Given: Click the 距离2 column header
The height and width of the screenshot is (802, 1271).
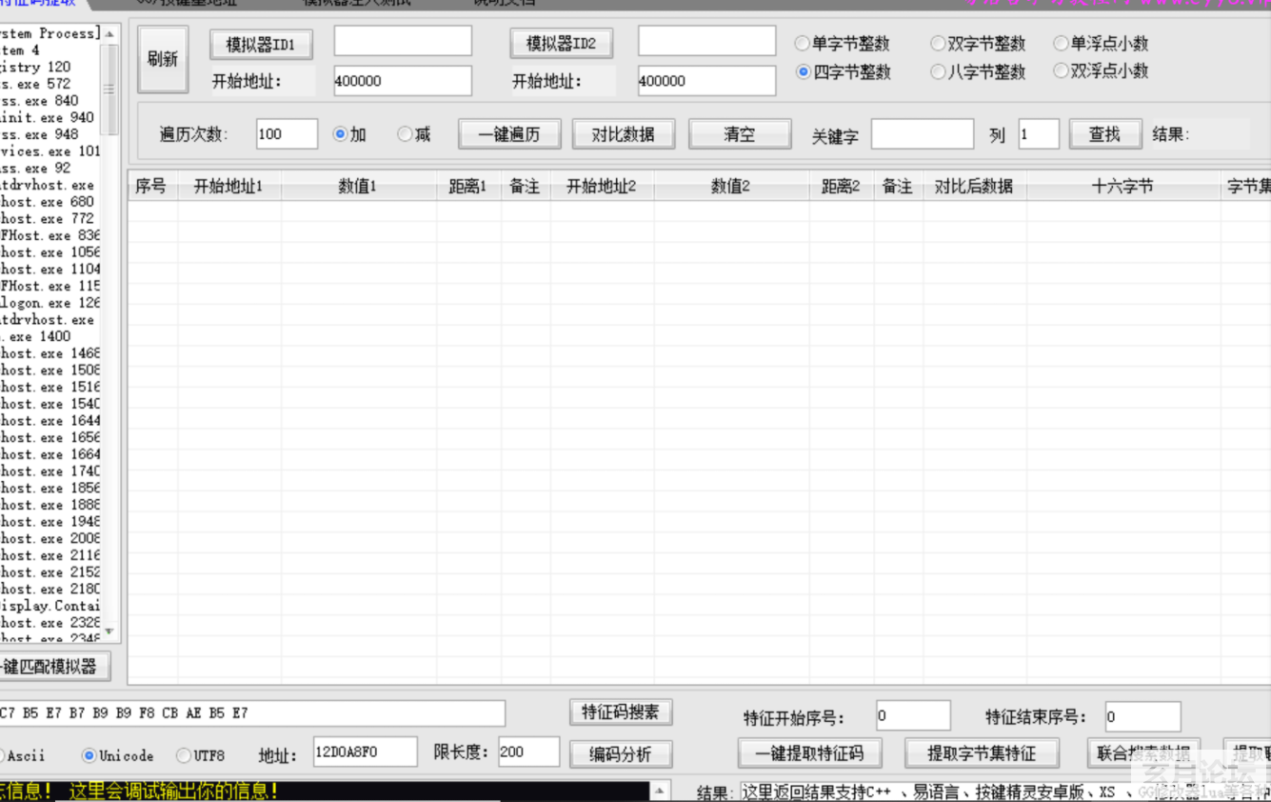Looking at the screenshot, I should [x=842, y=187].
